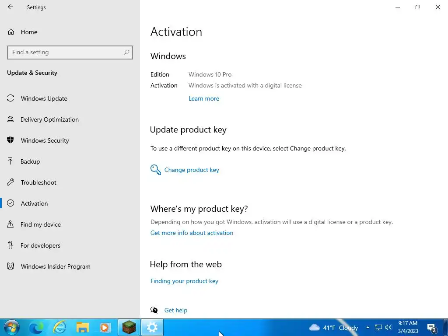Screen dimensions: 448x336
Task: Click the Change product key link
Action: click(x=192, y=170)
